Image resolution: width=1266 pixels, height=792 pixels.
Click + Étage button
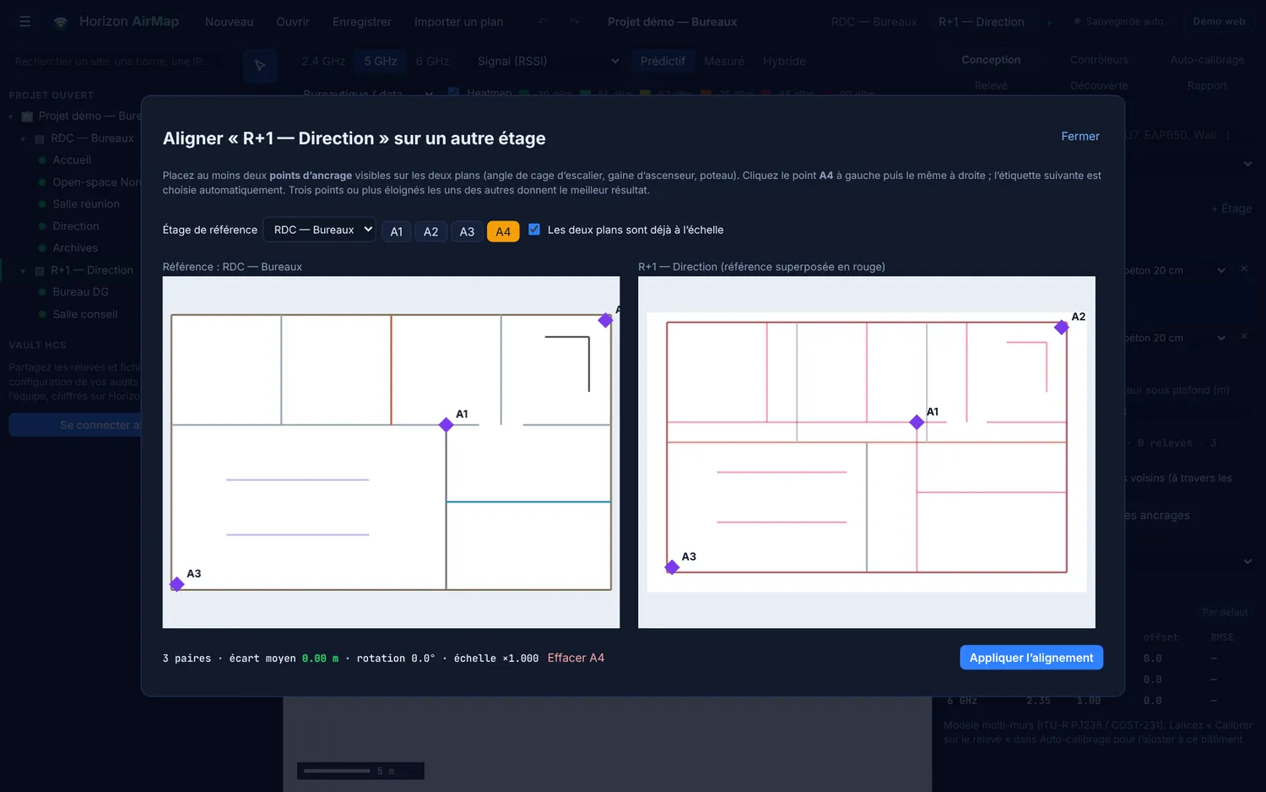[x=1231, y=209]
